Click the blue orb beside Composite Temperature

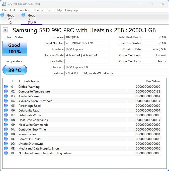[6, 91]
